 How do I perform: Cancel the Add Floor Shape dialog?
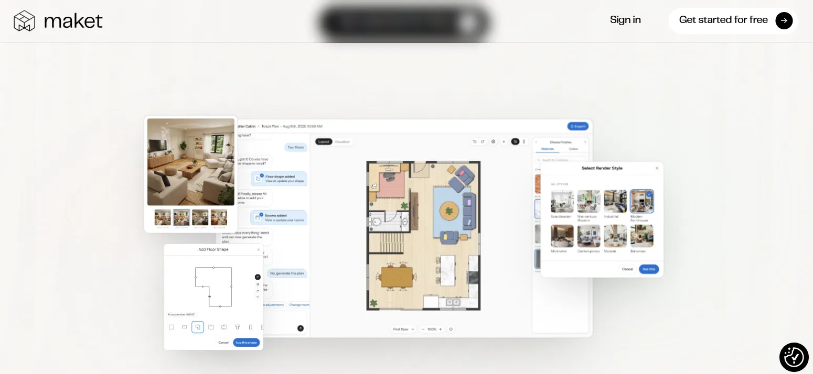click(x=223, y=343)
